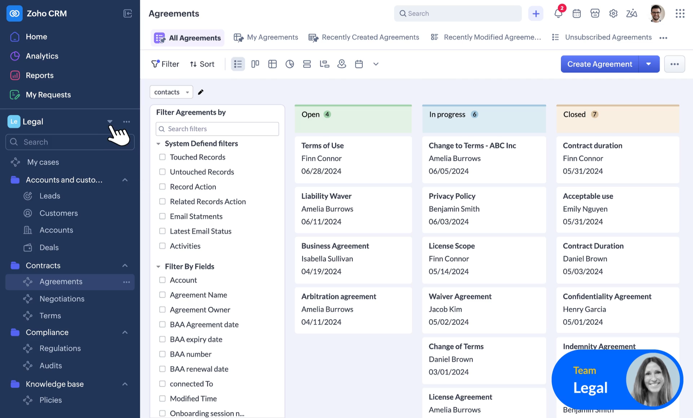Open the calendar icon in top bar
This screenshot has height=418, width=693.
pyautogui.click(x=576, y=13)
